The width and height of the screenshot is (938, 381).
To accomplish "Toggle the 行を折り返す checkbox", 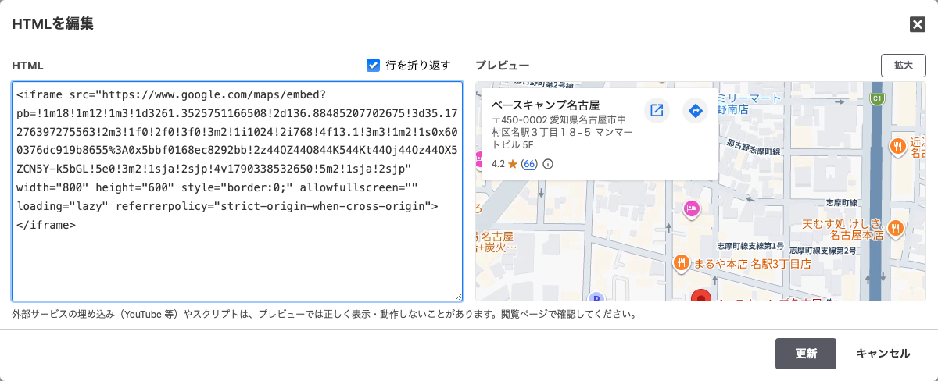I will 373,65.
